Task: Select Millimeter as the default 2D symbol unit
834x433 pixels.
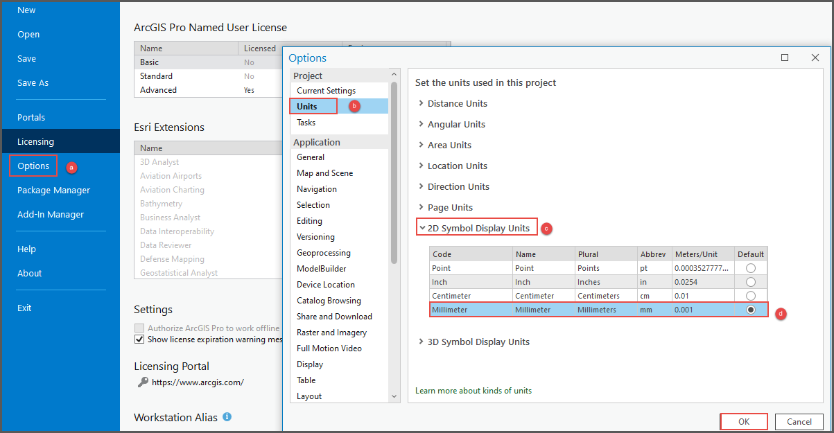Action: [750, 309]
